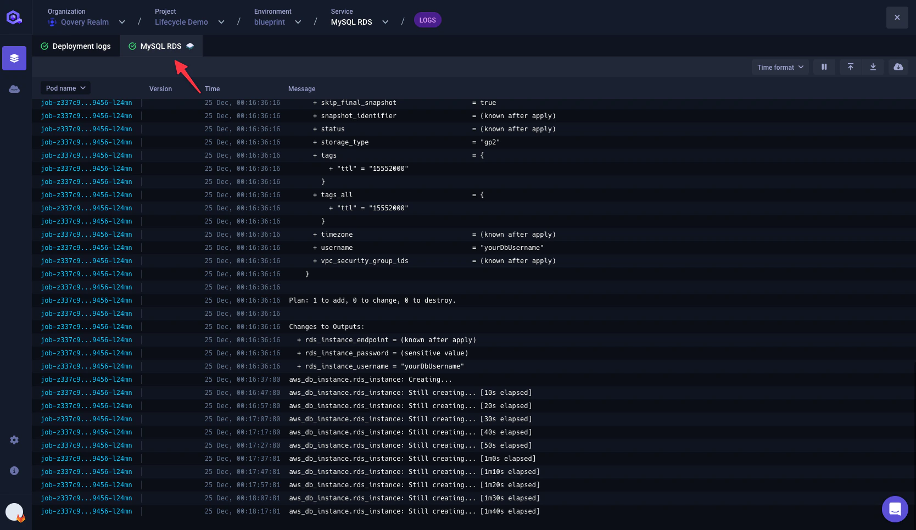916x530 pixels.
Task: Select the MySQL RDS logs tab
Action: click(159, 46)
